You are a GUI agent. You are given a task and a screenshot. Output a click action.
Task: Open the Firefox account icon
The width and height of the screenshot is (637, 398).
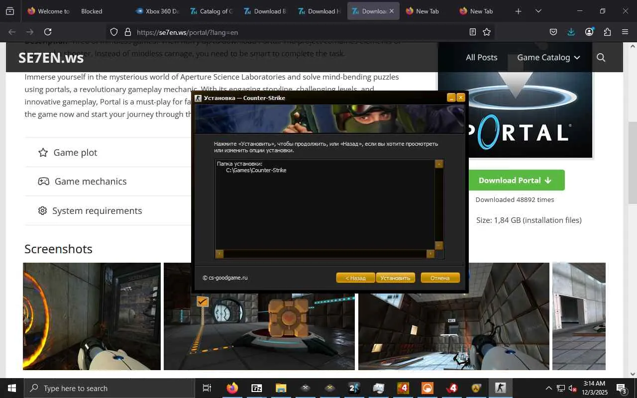pos(589,32)
